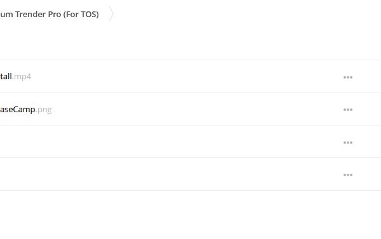The image size is (381, 239).
Task: Expand the three-dot menu on the last row
Action: pos(348,175)
